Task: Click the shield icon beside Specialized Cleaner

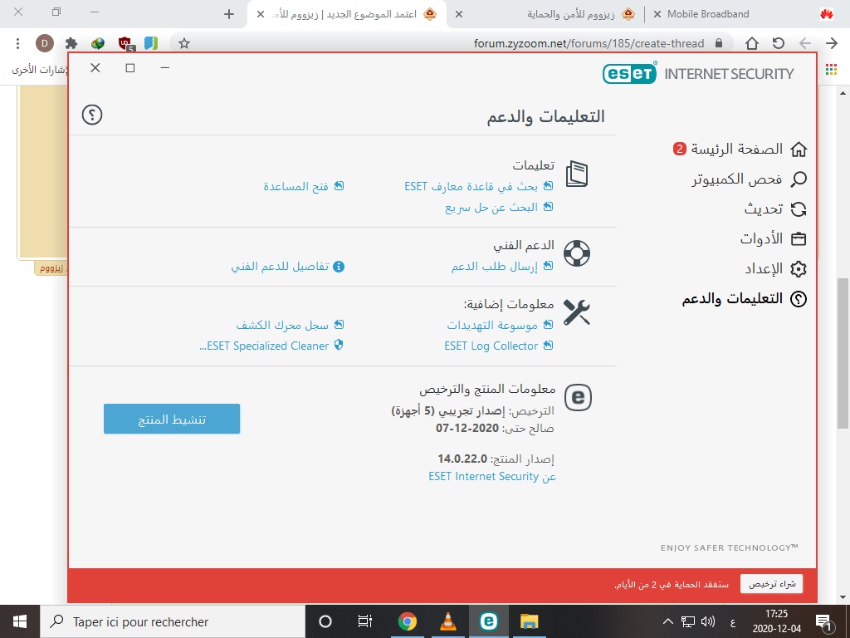Action: 339,345
